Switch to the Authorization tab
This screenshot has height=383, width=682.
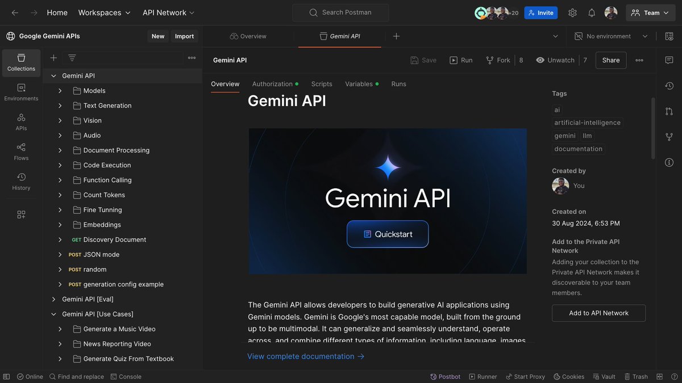pos(275,84)
